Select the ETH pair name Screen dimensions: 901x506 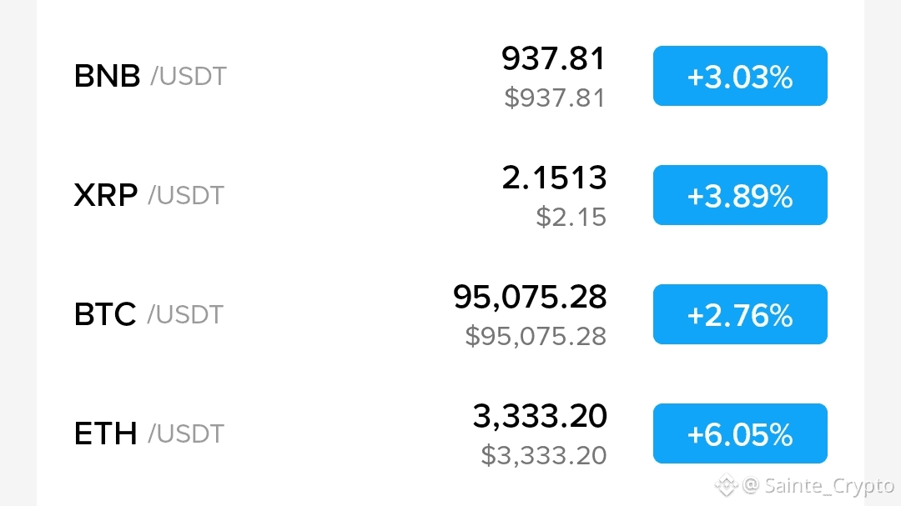tap(148, 433)
